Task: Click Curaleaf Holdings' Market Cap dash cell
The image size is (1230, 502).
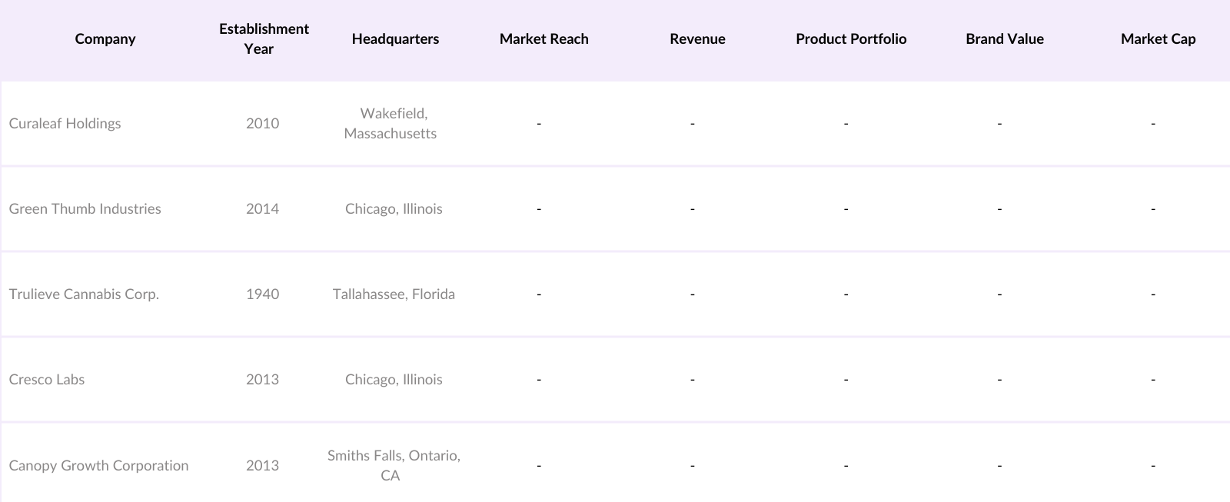Action: point(1153,124)
